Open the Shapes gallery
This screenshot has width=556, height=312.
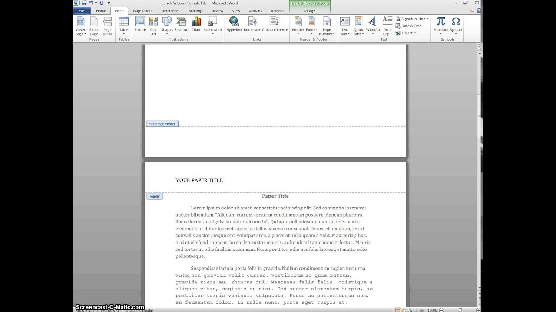click(167, 26)
